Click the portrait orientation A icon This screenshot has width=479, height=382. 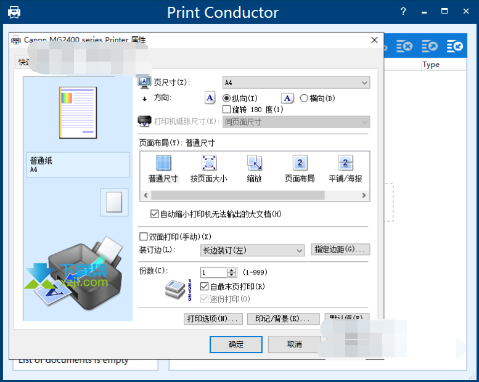[210, 98]
